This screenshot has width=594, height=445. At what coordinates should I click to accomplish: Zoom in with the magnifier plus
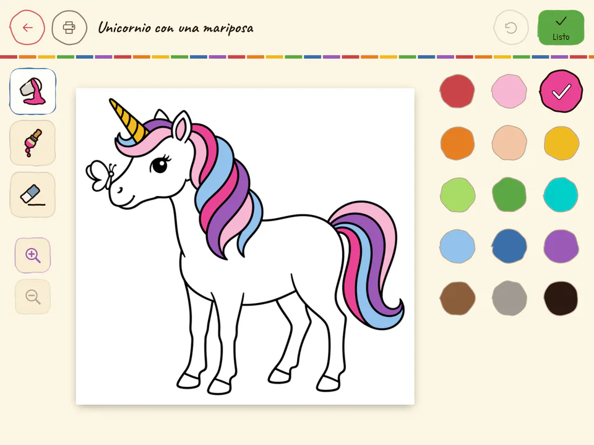[33, 255]
